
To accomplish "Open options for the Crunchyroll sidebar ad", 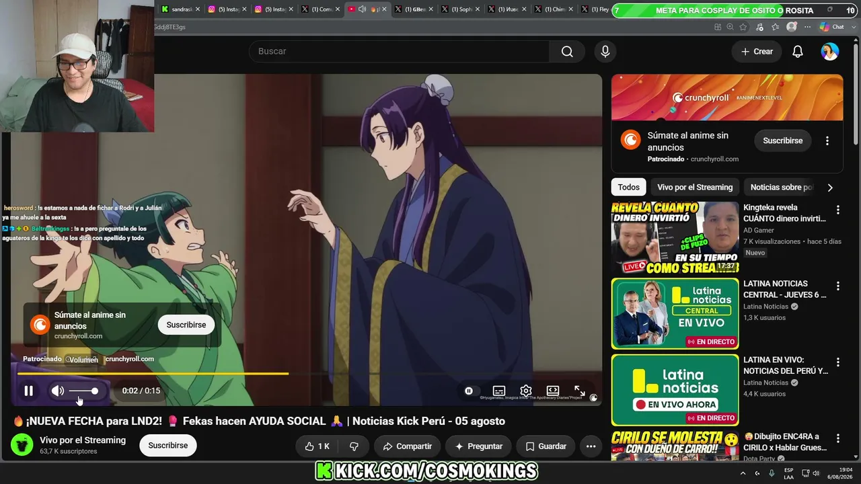I will click(827, 140).
